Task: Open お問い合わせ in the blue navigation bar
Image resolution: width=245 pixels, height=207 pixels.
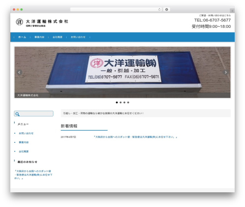Action: pos(78,37)
